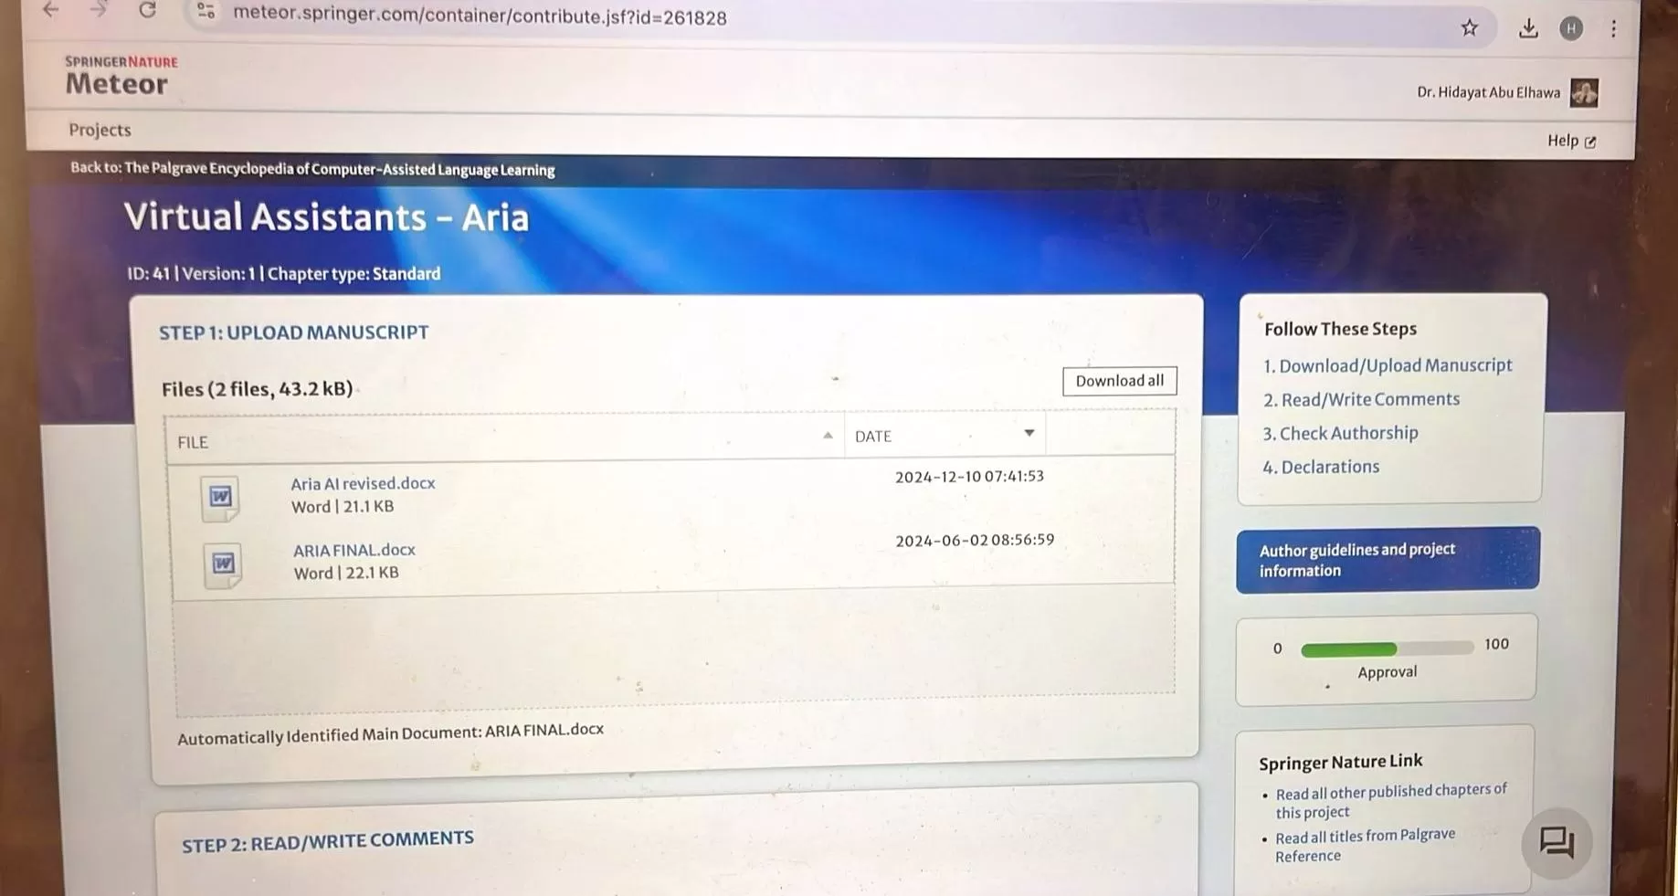Image resolution: width=1678 pixels, height=896 pixels.
Task: Go to step 3 Check Authorship
Action: point(1340,433)
